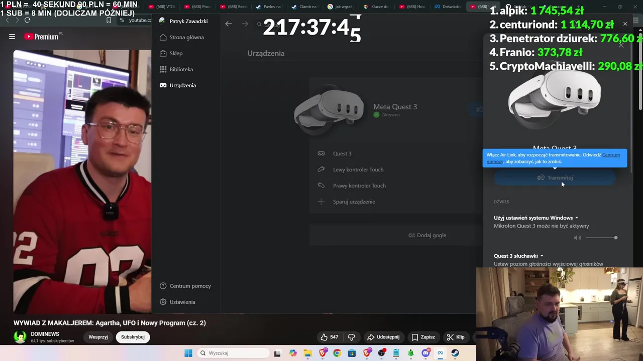Open the DOMINEWS channel avatar

coord(20,337)
